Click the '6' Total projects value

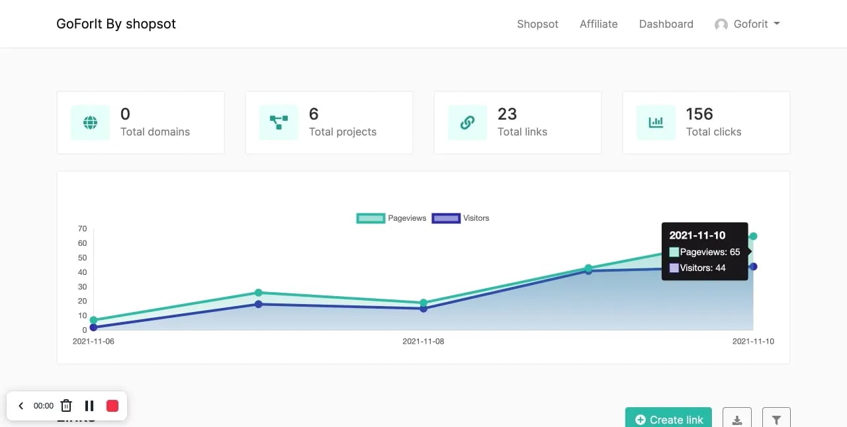pos(314,114)
